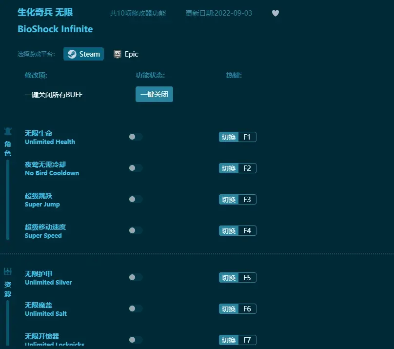Click the 共10项修改器功能 text
The height and width of the screenshot is (349, 394).
[138, 13]
